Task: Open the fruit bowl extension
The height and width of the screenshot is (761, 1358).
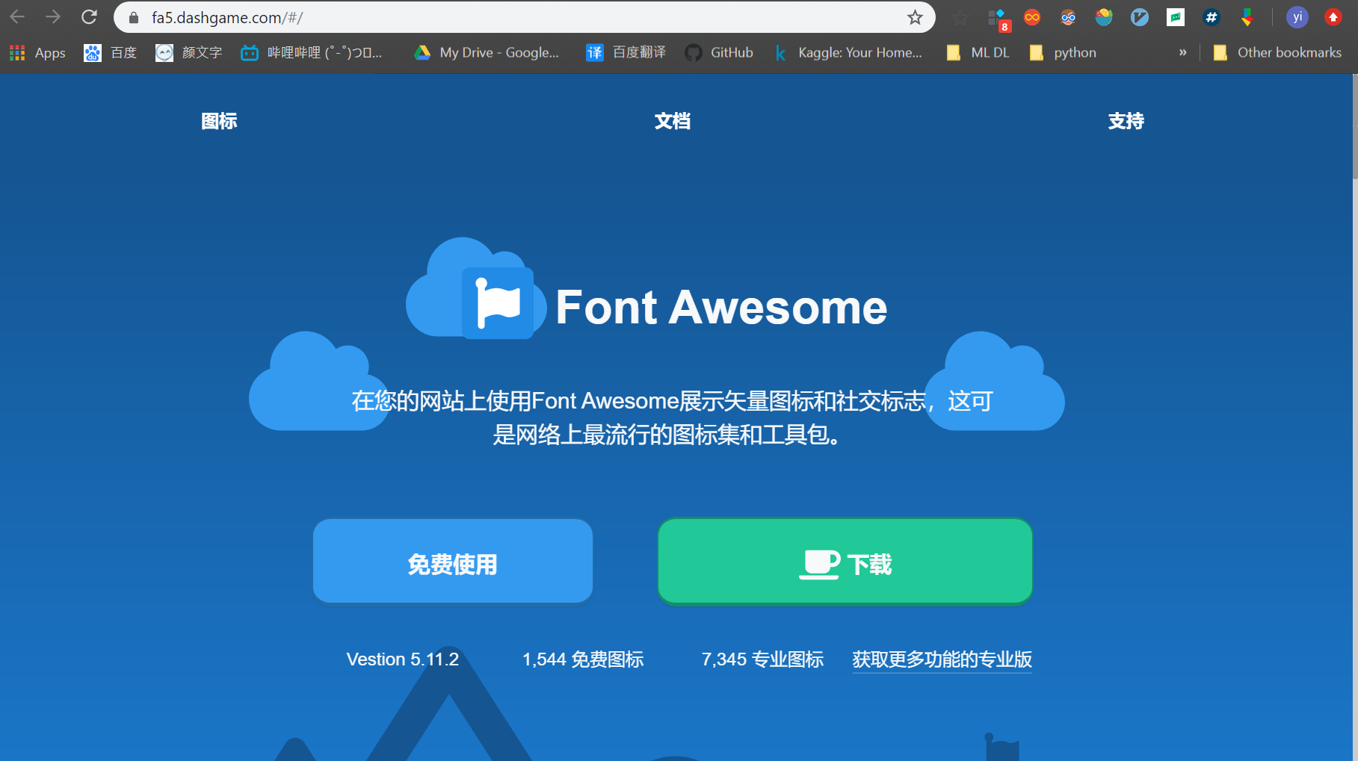Action: [1104, 17]
